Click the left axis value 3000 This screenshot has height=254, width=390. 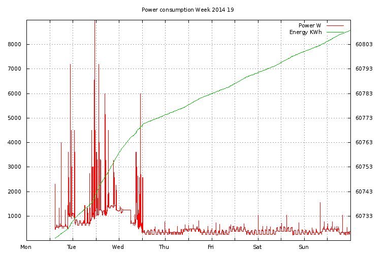[15, 167]
